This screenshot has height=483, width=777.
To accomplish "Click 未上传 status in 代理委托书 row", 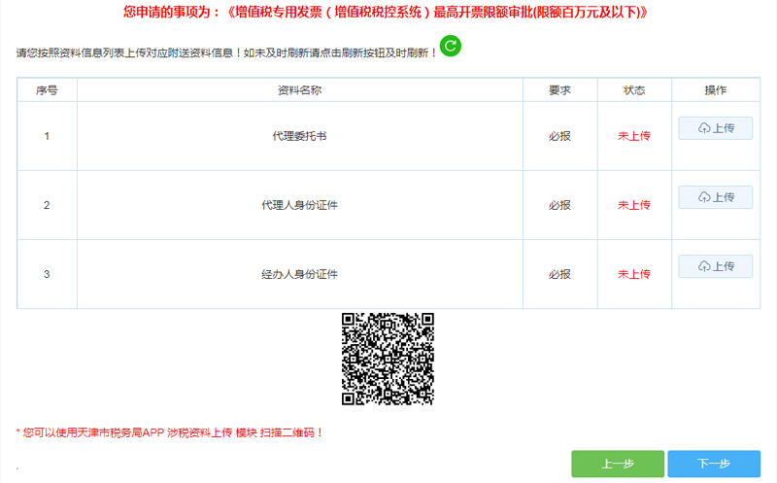I will coord(634,136).
